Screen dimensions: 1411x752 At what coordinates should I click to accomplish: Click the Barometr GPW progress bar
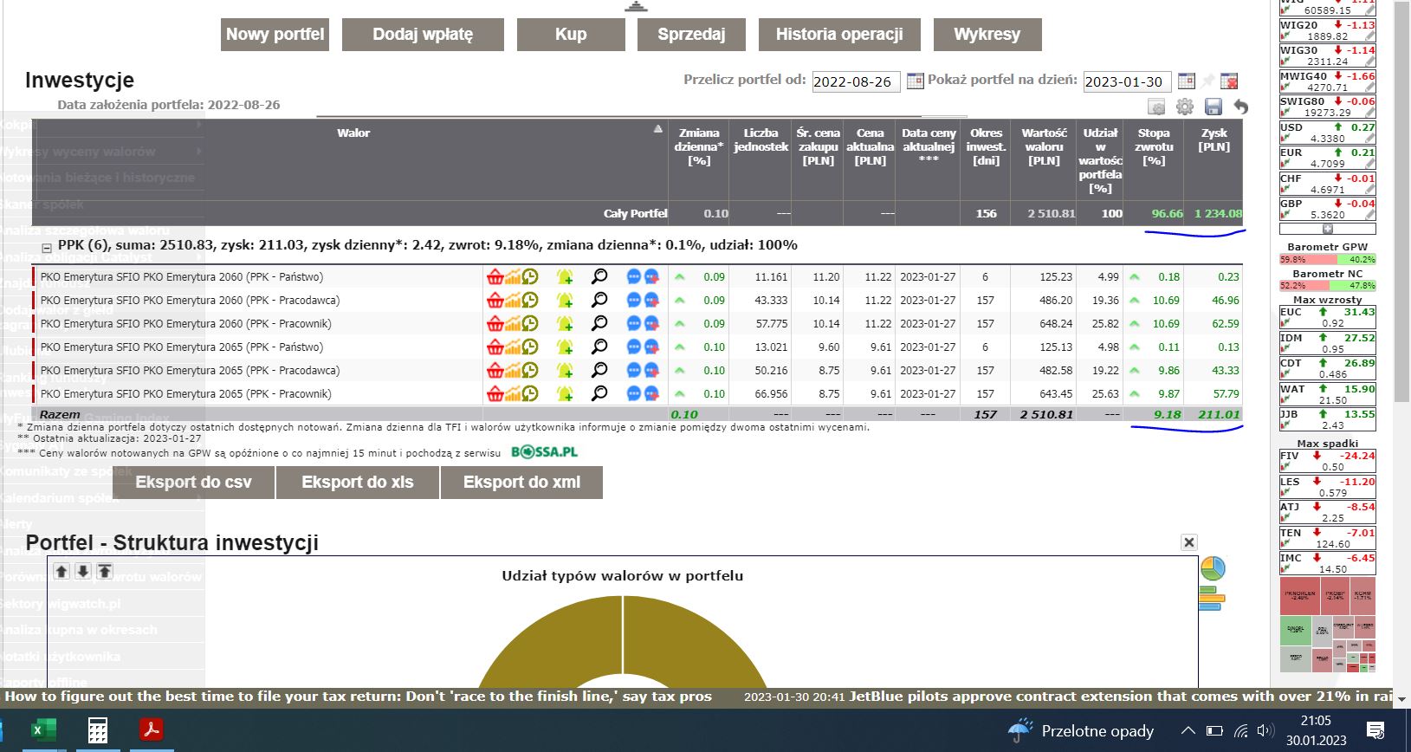click(1327, 259)
